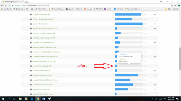Click file icon beside Guides-ReadyState.md
The height and width of the screenshot is (101, 181).
tap(31, 15)
